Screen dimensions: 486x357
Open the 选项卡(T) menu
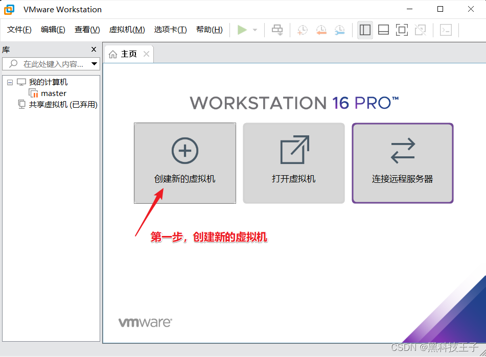point(171,30)
